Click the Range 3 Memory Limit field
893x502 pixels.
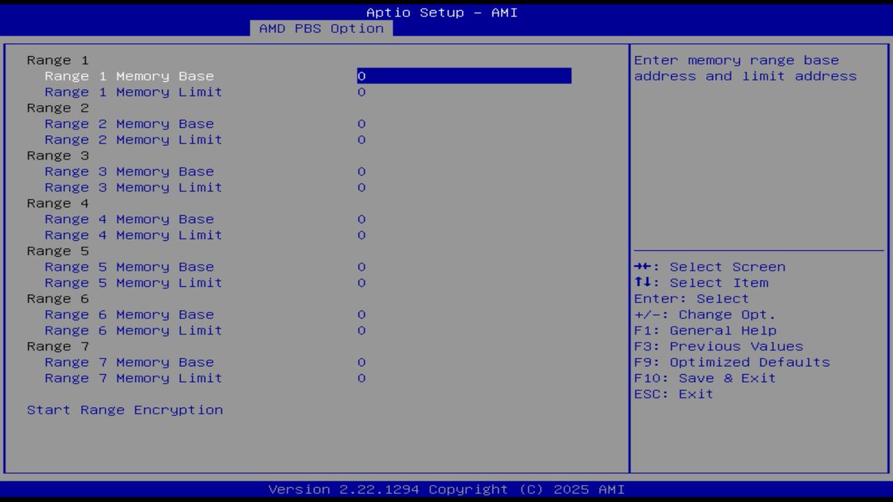[x=133, y=187]
